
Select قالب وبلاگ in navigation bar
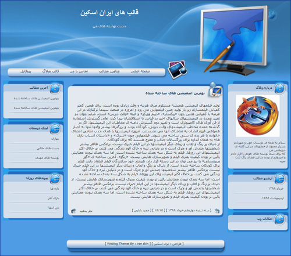[50, 71]
